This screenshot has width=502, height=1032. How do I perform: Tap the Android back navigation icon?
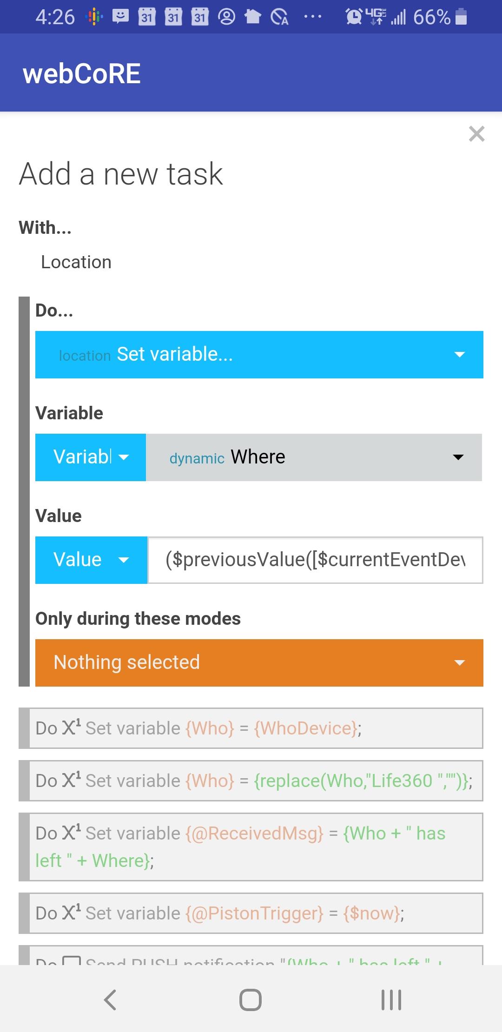[110, 999]
